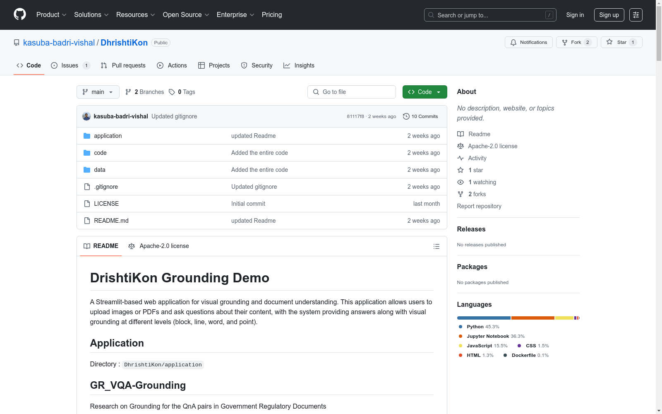Click the .gitignore file icon
Viewport: 662px width, 414px height.
[x=87, y=187]
